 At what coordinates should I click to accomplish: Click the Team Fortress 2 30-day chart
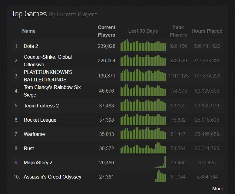point(143,105)
